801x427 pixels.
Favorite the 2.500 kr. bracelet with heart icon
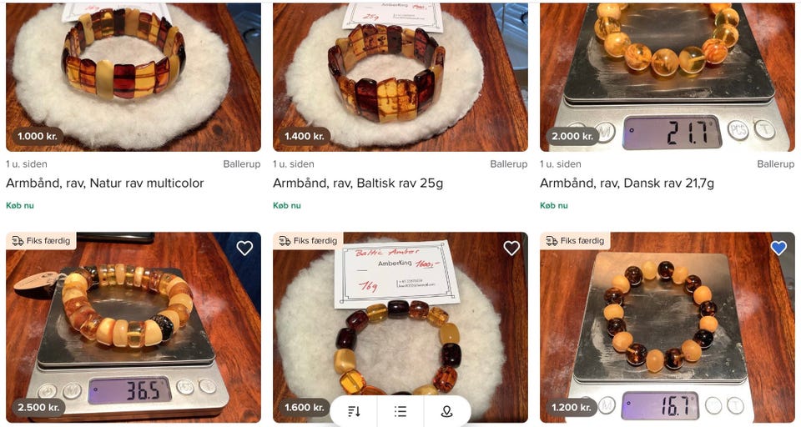pos(244,249)
